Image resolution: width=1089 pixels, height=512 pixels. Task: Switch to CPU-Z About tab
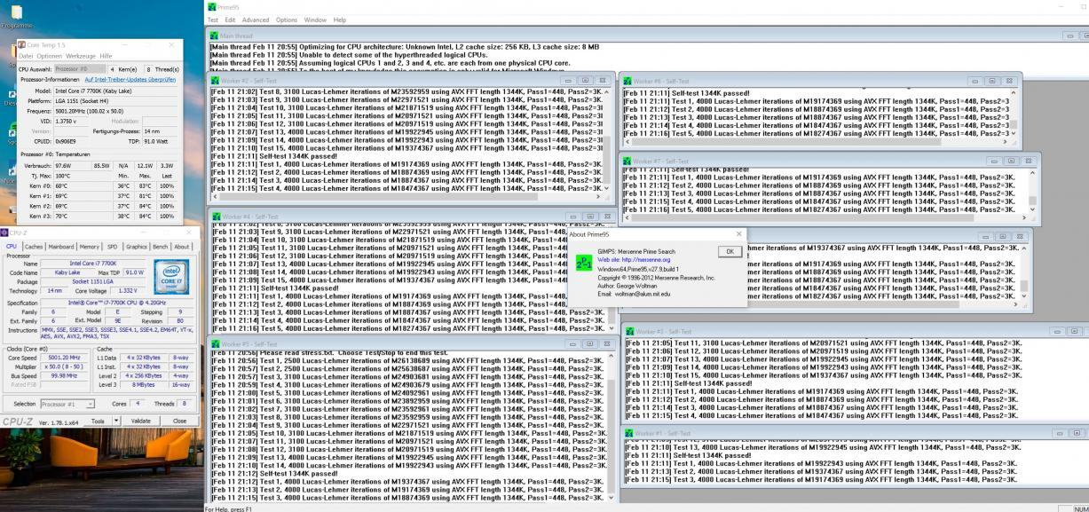click(x=182, y=247)
